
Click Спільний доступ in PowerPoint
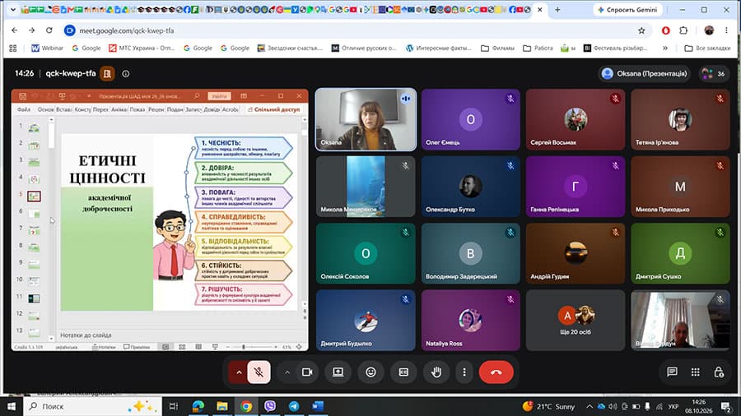(273, 109)
